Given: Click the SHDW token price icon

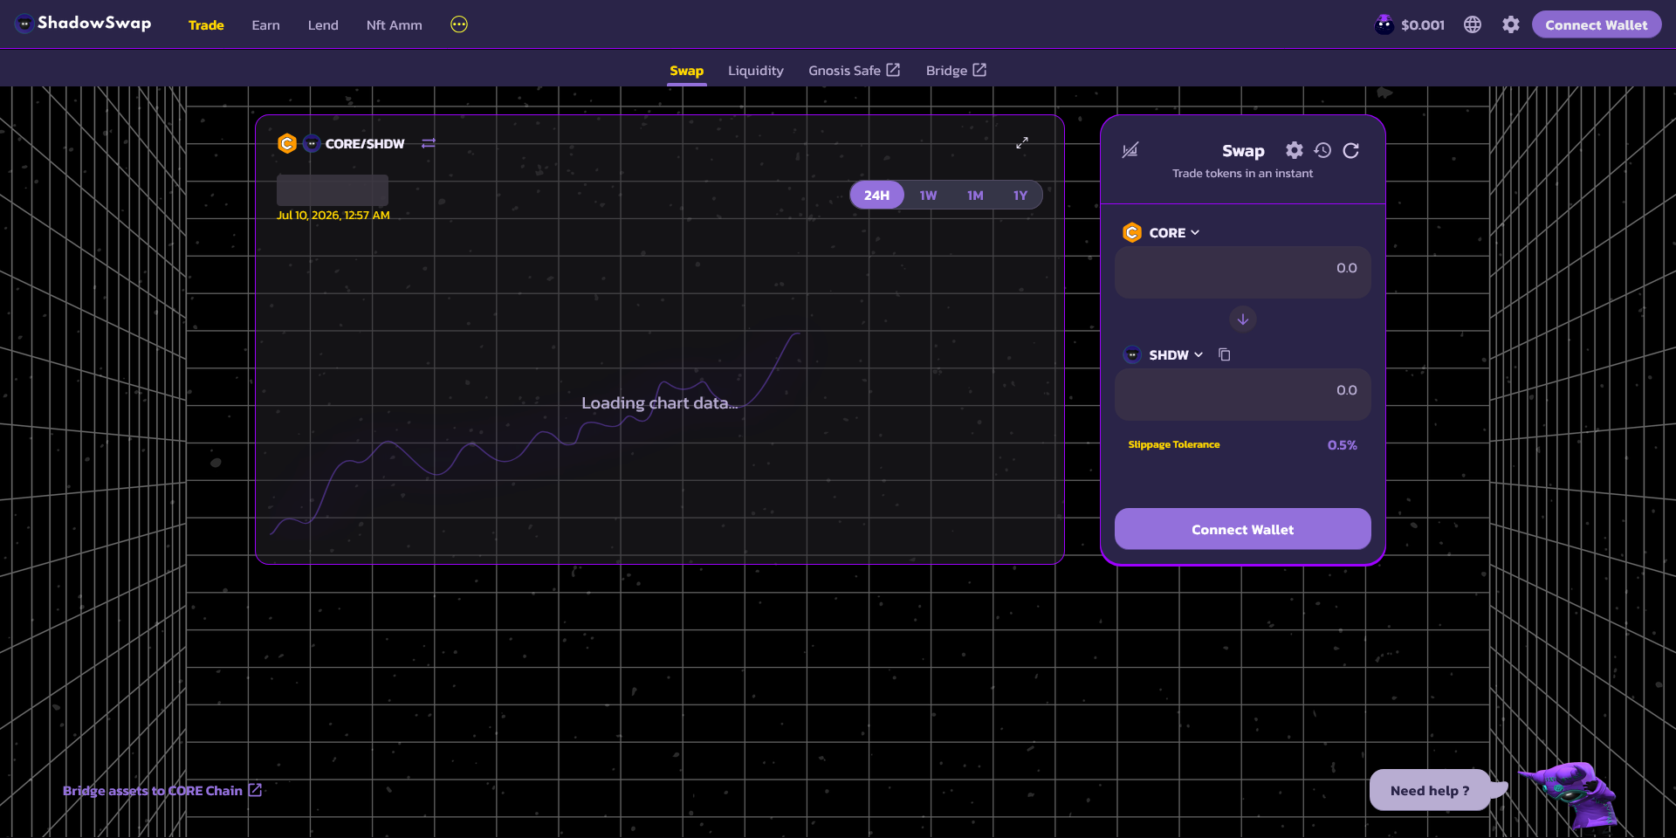Looking at the screenshot, I should pyautogui.click(x=1384, y=24).
